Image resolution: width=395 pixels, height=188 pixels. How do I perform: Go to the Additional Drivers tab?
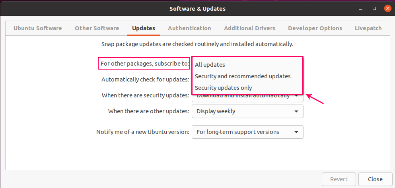click(x=249, y=28)
